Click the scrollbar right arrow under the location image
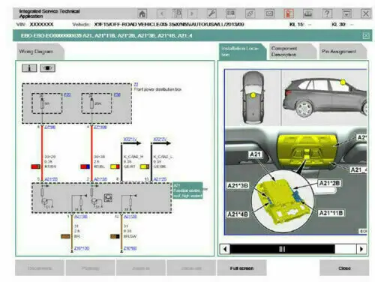This screenshot has width=375, height=282. click(x=361, y=249)
